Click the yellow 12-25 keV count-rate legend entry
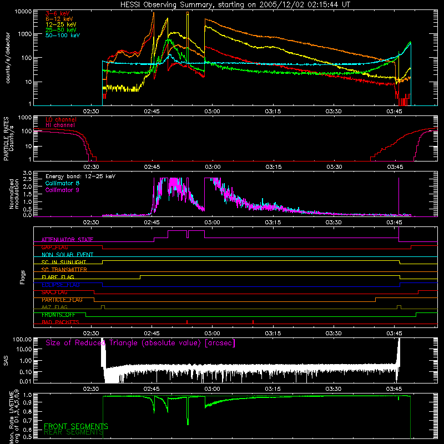 tap(61, 24)
